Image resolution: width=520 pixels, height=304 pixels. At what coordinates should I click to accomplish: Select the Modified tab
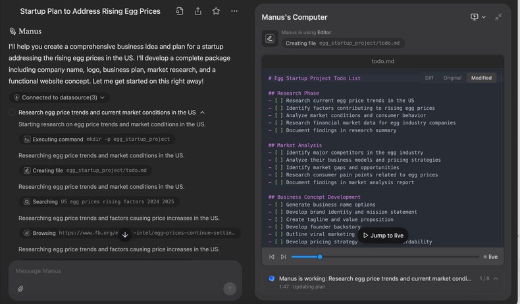481,78
